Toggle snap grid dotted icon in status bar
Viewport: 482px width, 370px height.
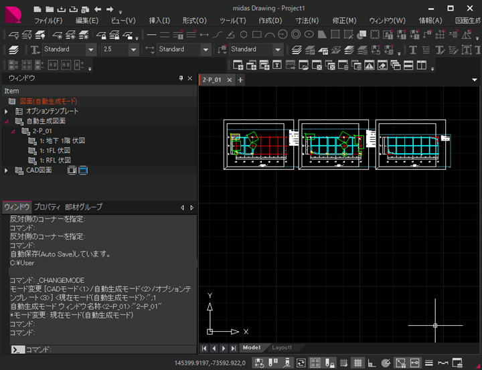343,363
